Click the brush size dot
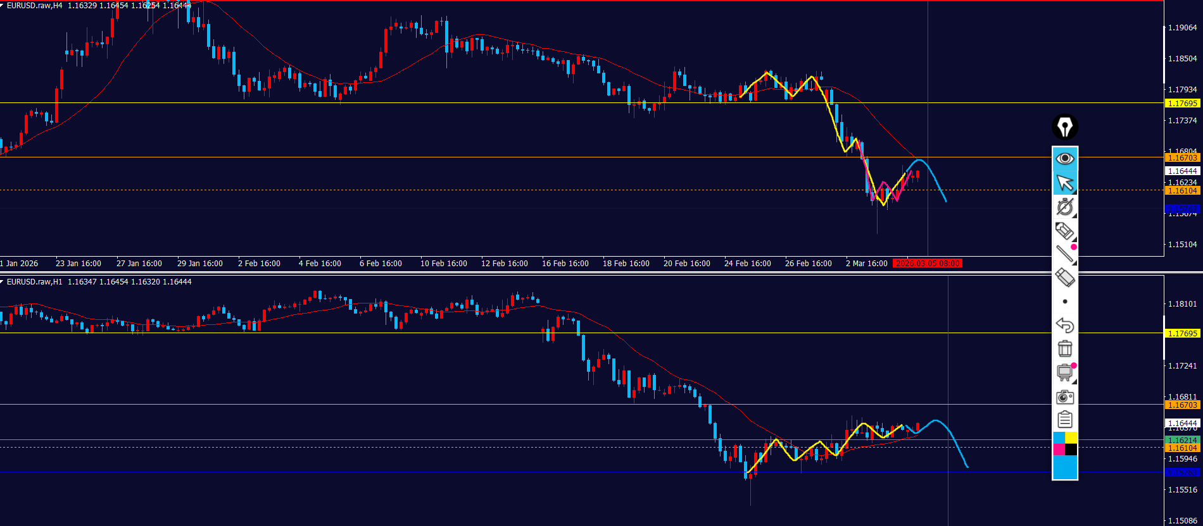Image resolution: width=1203 pixels, height=526 pixels. (x=1064, y=302)
